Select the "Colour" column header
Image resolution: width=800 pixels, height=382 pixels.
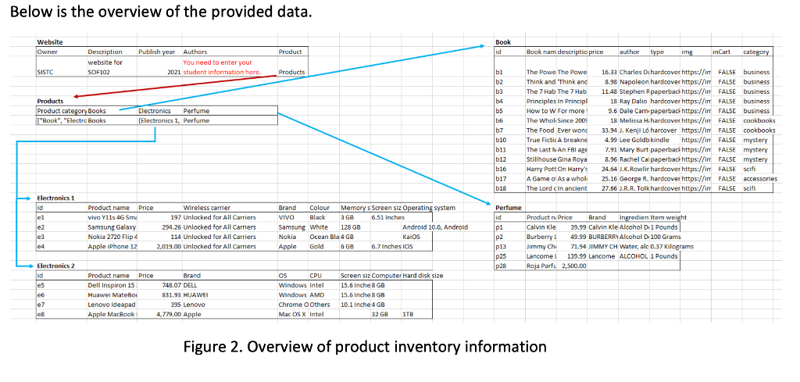point(319,208)
